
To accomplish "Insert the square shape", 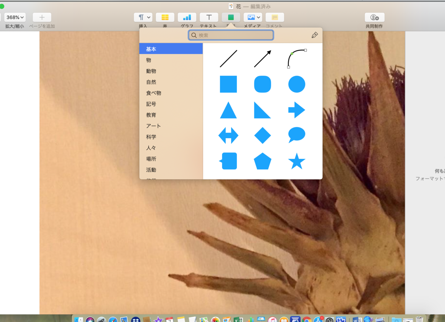I will tap(228, 84).
